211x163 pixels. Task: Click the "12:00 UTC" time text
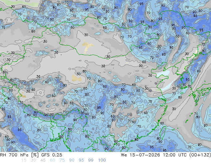[x=175, y=155]
